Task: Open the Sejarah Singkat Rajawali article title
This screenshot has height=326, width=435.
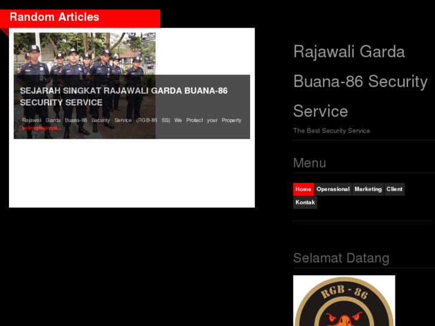Action: tap(123, 96)
